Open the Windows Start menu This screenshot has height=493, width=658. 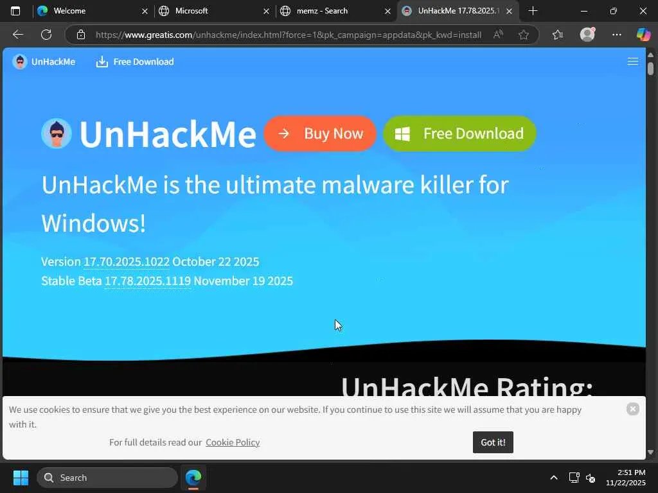click(21, 478)
